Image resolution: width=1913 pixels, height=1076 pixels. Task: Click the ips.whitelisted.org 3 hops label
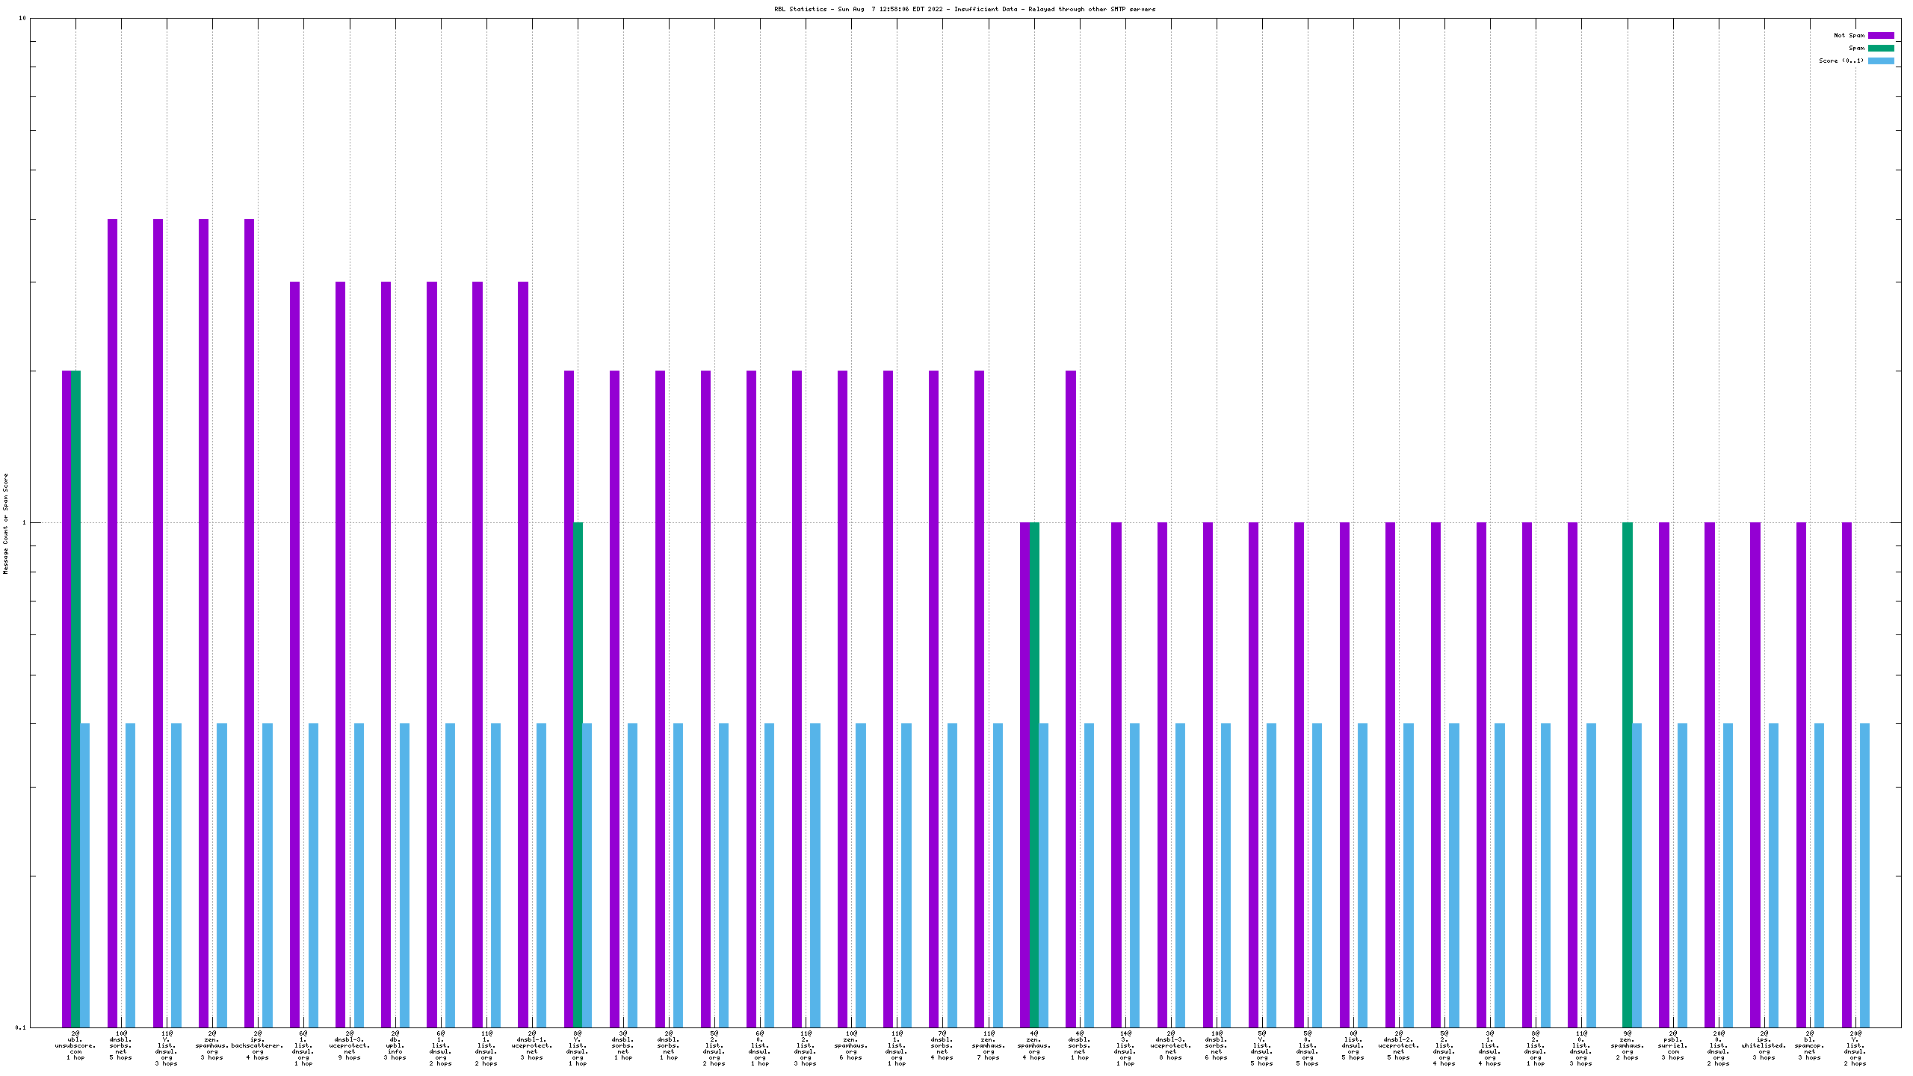[1764, 1045]
